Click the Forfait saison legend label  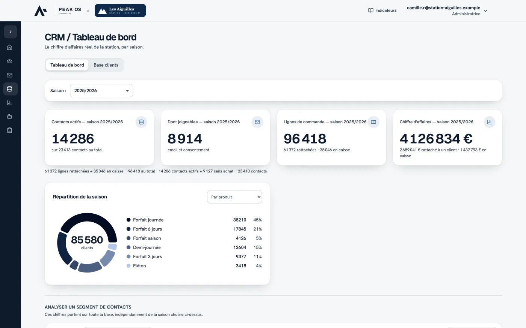(x=147, y=238)
